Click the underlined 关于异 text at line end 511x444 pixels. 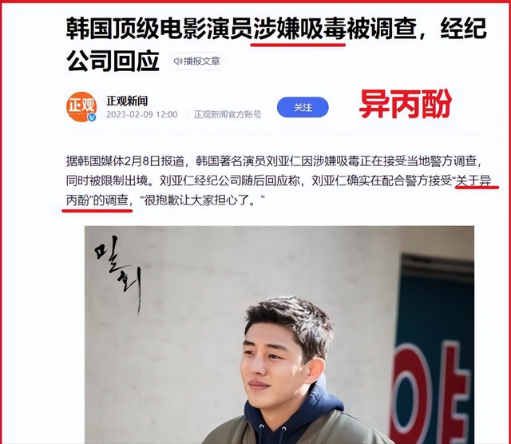473,180
